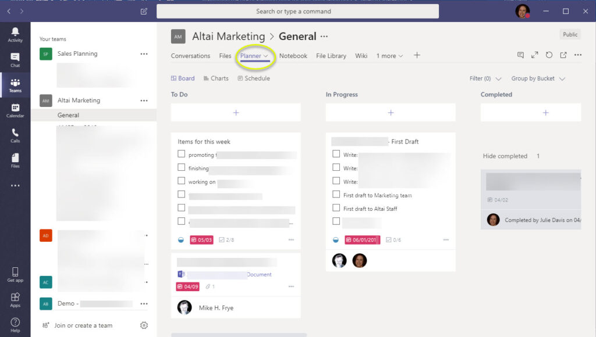Go to Calls in sidebar

[15, 135]
